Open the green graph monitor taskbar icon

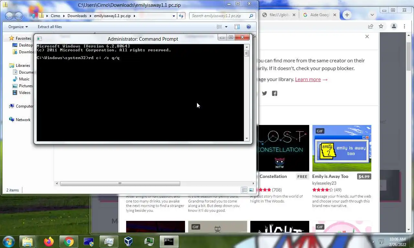coord(149,242)
